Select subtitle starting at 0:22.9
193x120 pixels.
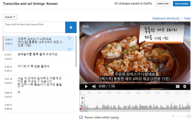pyautogui.click(x=38, y=69)
